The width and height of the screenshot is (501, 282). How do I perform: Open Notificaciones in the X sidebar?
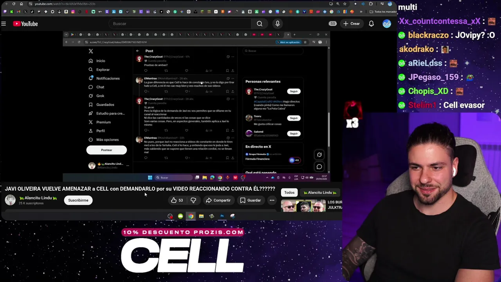pyautogui.click(x=104, y=78)
